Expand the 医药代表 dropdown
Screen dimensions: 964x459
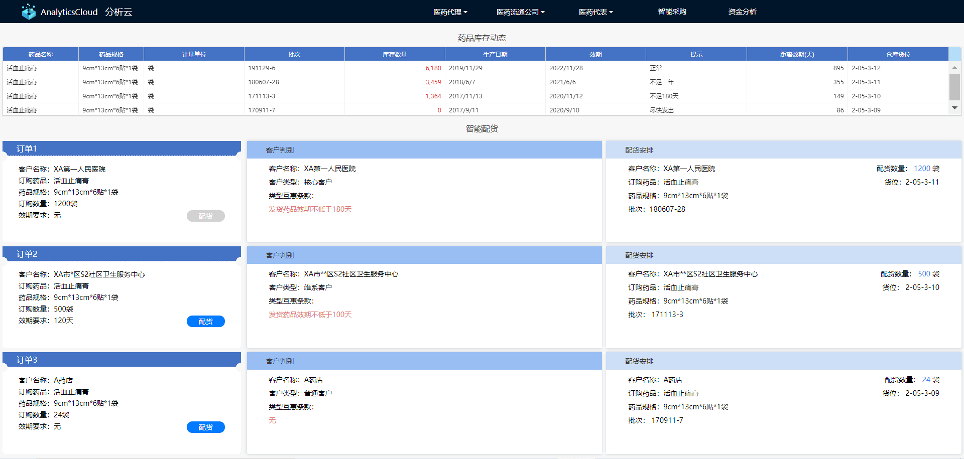[x=595, y=12]
